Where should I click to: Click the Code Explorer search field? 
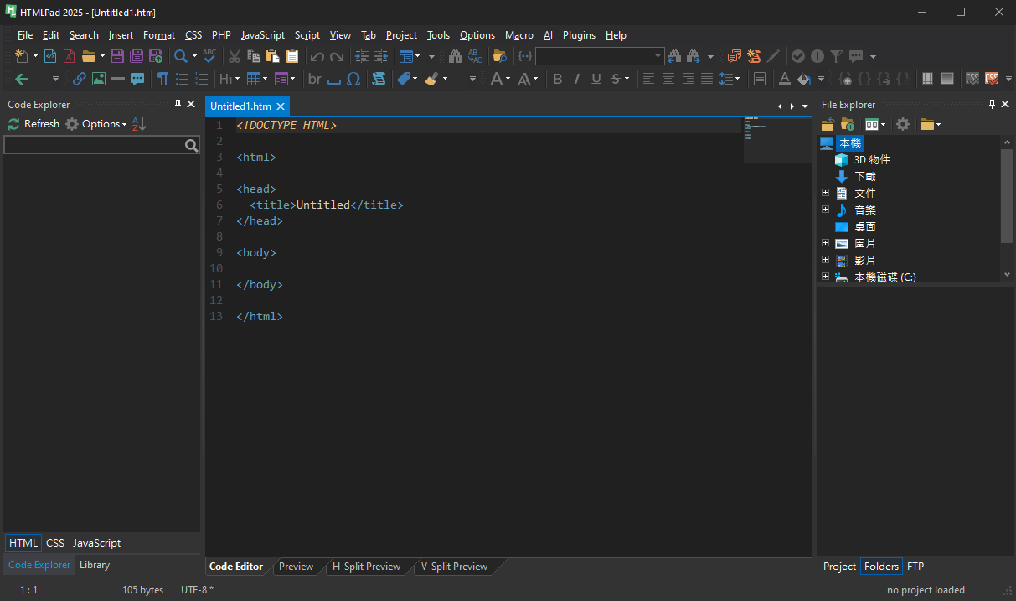coord(94,146)
